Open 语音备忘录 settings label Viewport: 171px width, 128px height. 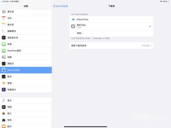tap(13, 38)
